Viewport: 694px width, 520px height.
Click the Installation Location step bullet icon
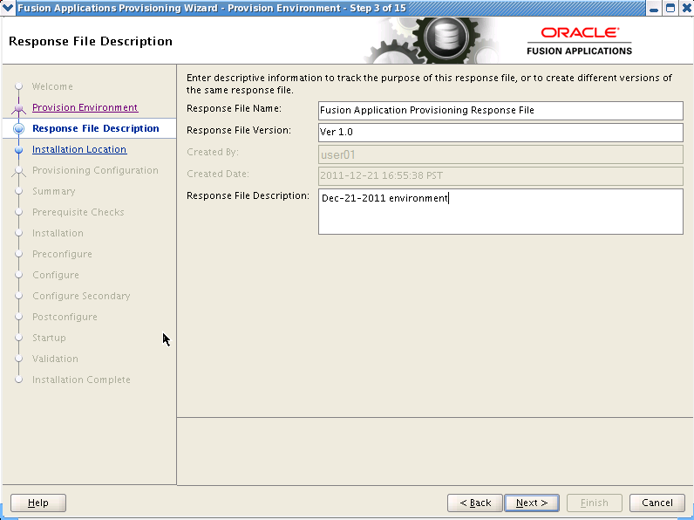(x=18, y=150)
